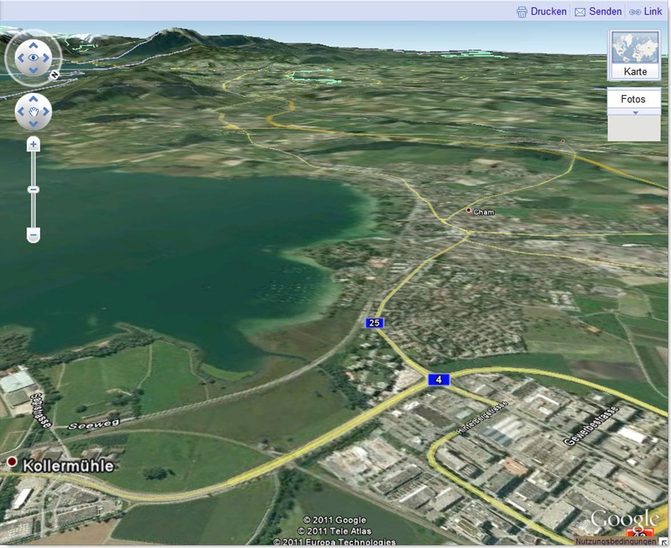671x548 pixels.
Task: Click the hand icon in move control
Action: coord(33,112)
